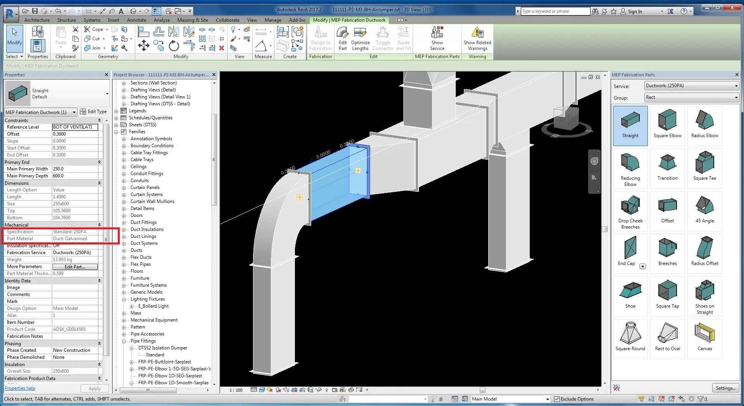Toggle Exclude Options checkbox
744x406 pixels.
pos(557,399)
